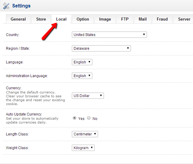Open the Weight Class dropdown

[83, 148]
